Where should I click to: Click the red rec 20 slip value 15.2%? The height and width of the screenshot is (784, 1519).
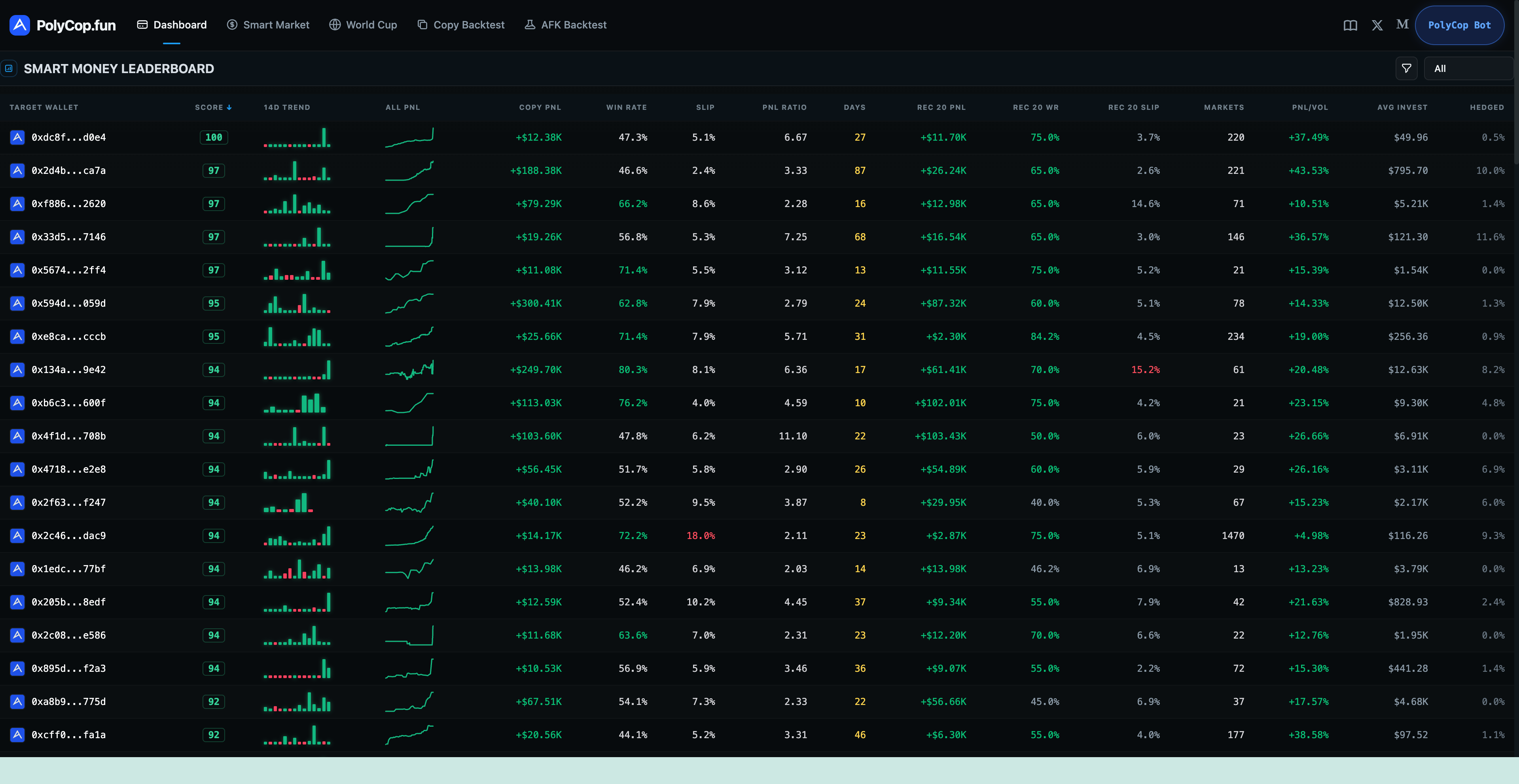tap(1145, 369)
